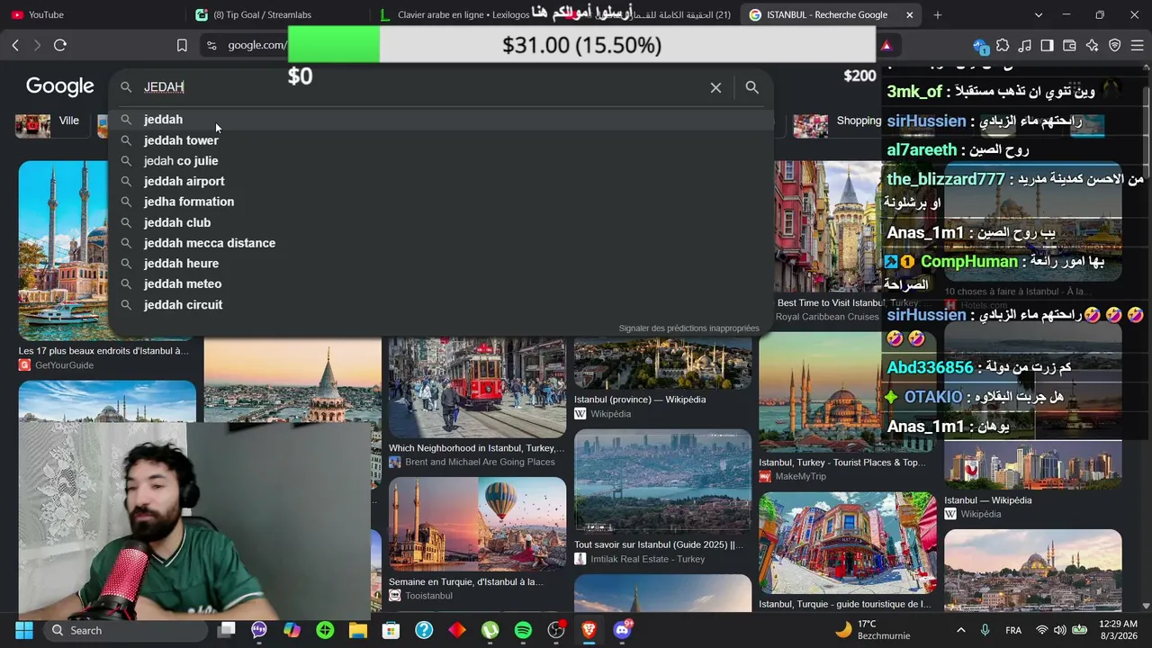Select 'jeddah mecca distance' suggestion

click(x=441, y=243)
